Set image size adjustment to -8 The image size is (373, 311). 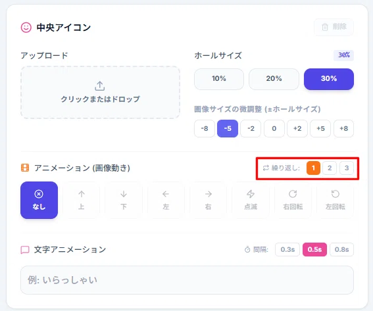pyautogui.click(x=205, y=129)
